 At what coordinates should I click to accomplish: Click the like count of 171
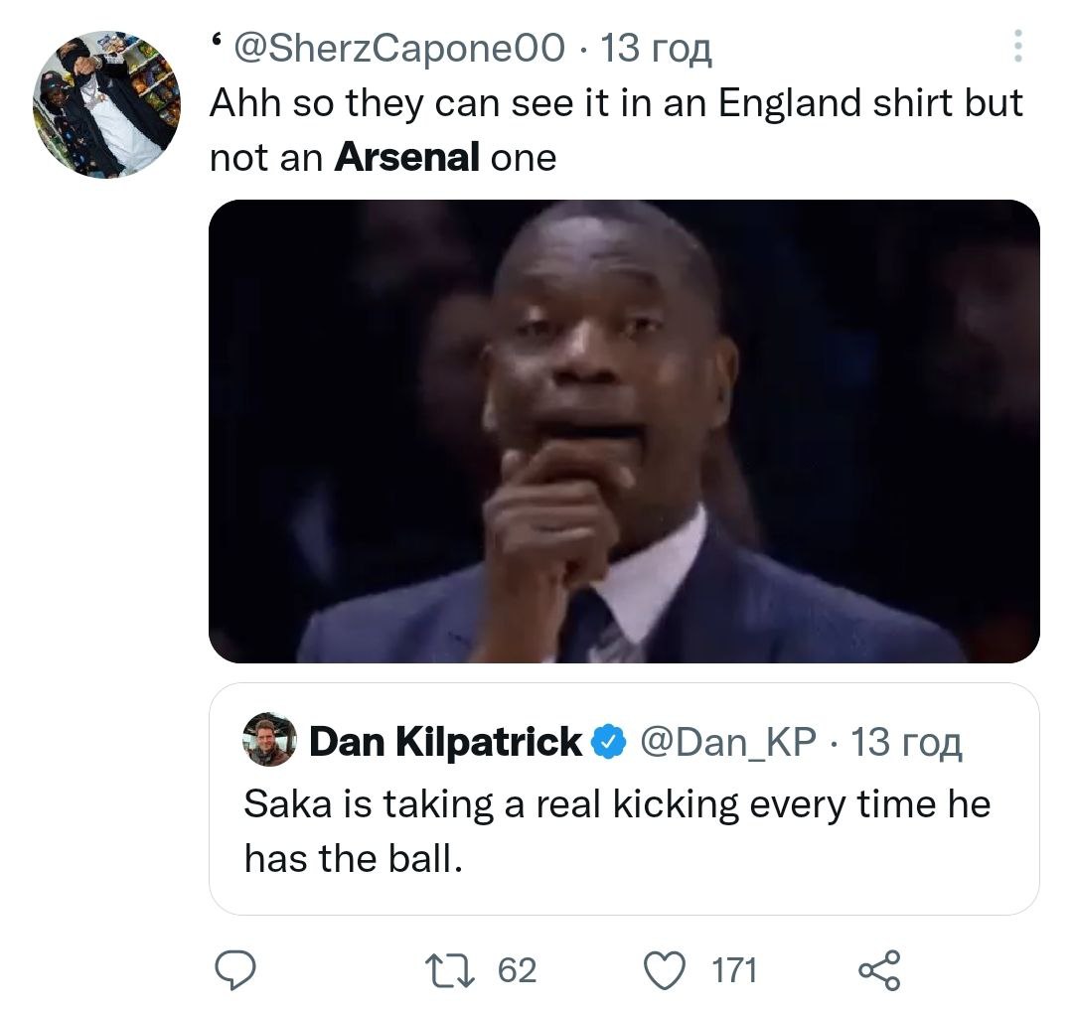(x=735, y=970)
